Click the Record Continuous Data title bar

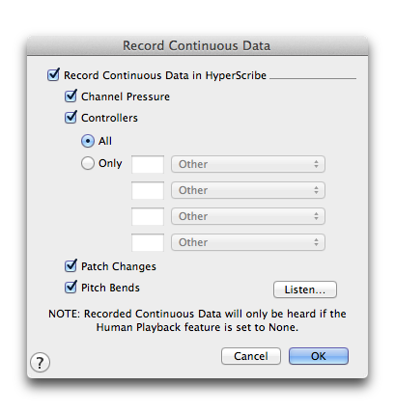point(197,45)
